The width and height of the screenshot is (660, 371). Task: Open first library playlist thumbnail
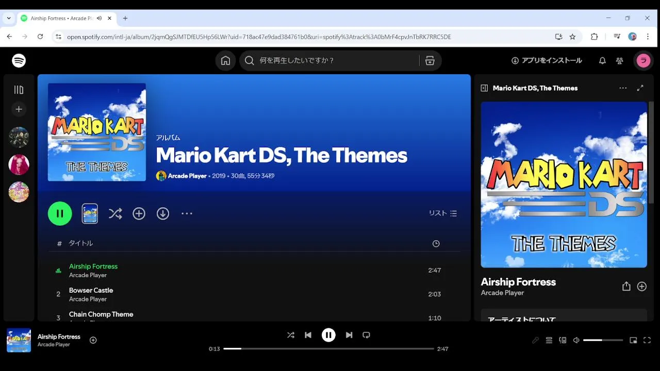[19, 137]
